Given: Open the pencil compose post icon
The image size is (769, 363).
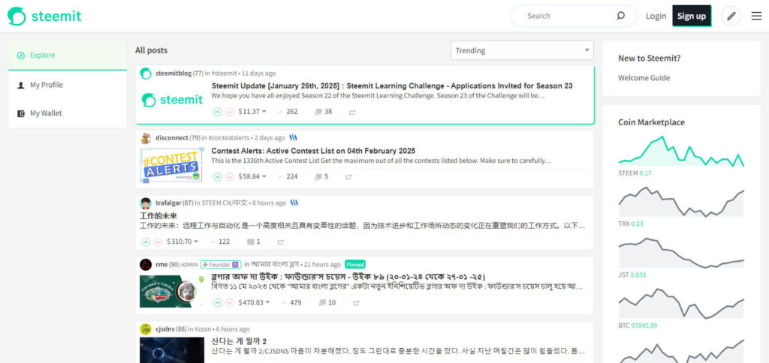Looking at the screenshot, I should click(731, 16).
